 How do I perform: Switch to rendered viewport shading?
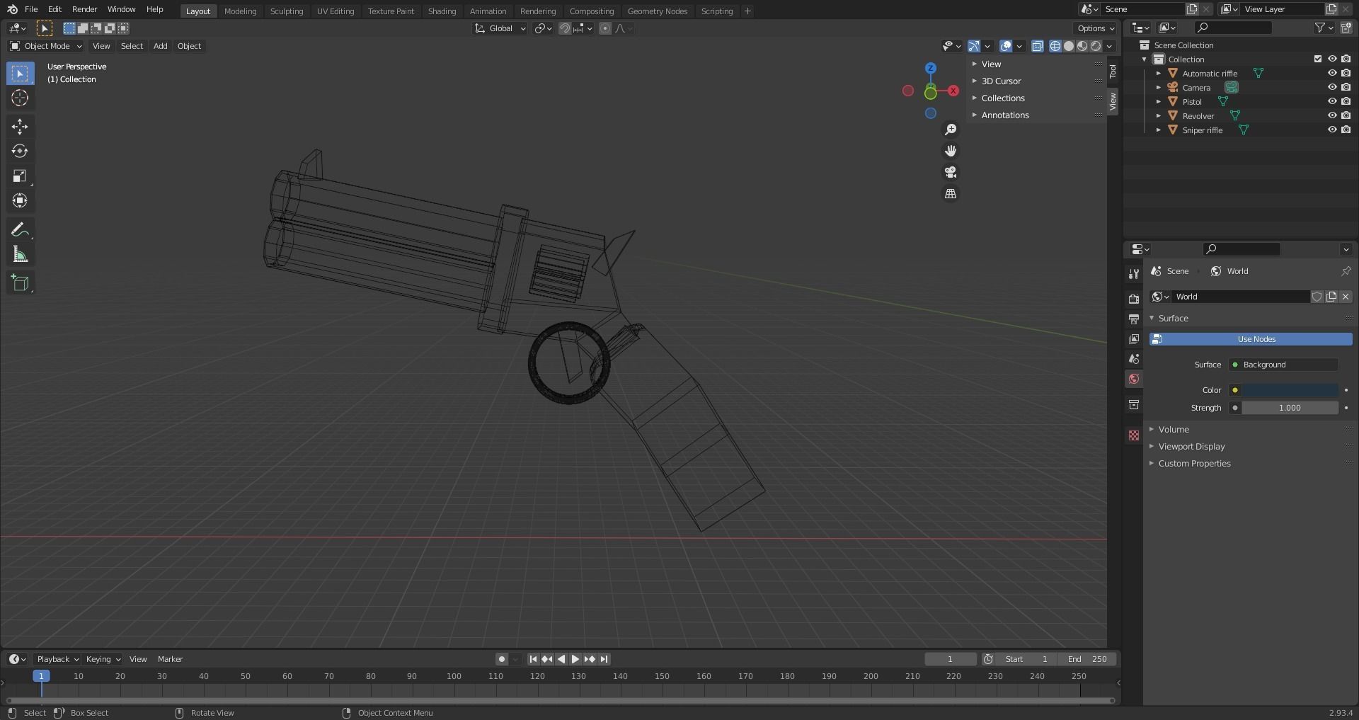pos(1096,46)
